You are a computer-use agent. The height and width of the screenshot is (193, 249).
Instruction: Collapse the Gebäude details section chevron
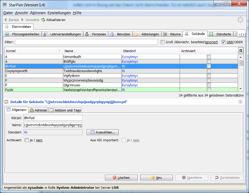click(x=240, y=102)
